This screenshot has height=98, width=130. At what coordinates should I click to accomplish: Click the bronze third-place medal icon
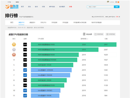click(14, 55)
